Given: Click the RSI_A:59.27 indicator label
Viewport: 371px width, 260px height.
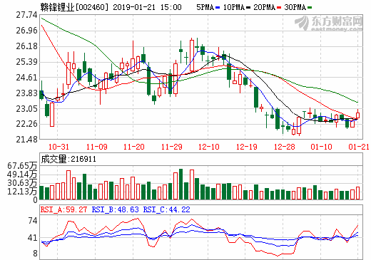Looking at the screenshot, I should 63,209.
